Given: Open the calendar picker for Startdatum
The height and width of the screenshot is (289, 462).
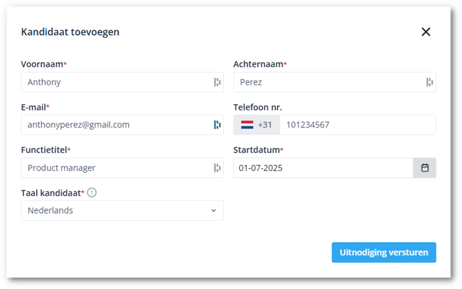Looking at the screenshot, I should [x=425, y=168].
